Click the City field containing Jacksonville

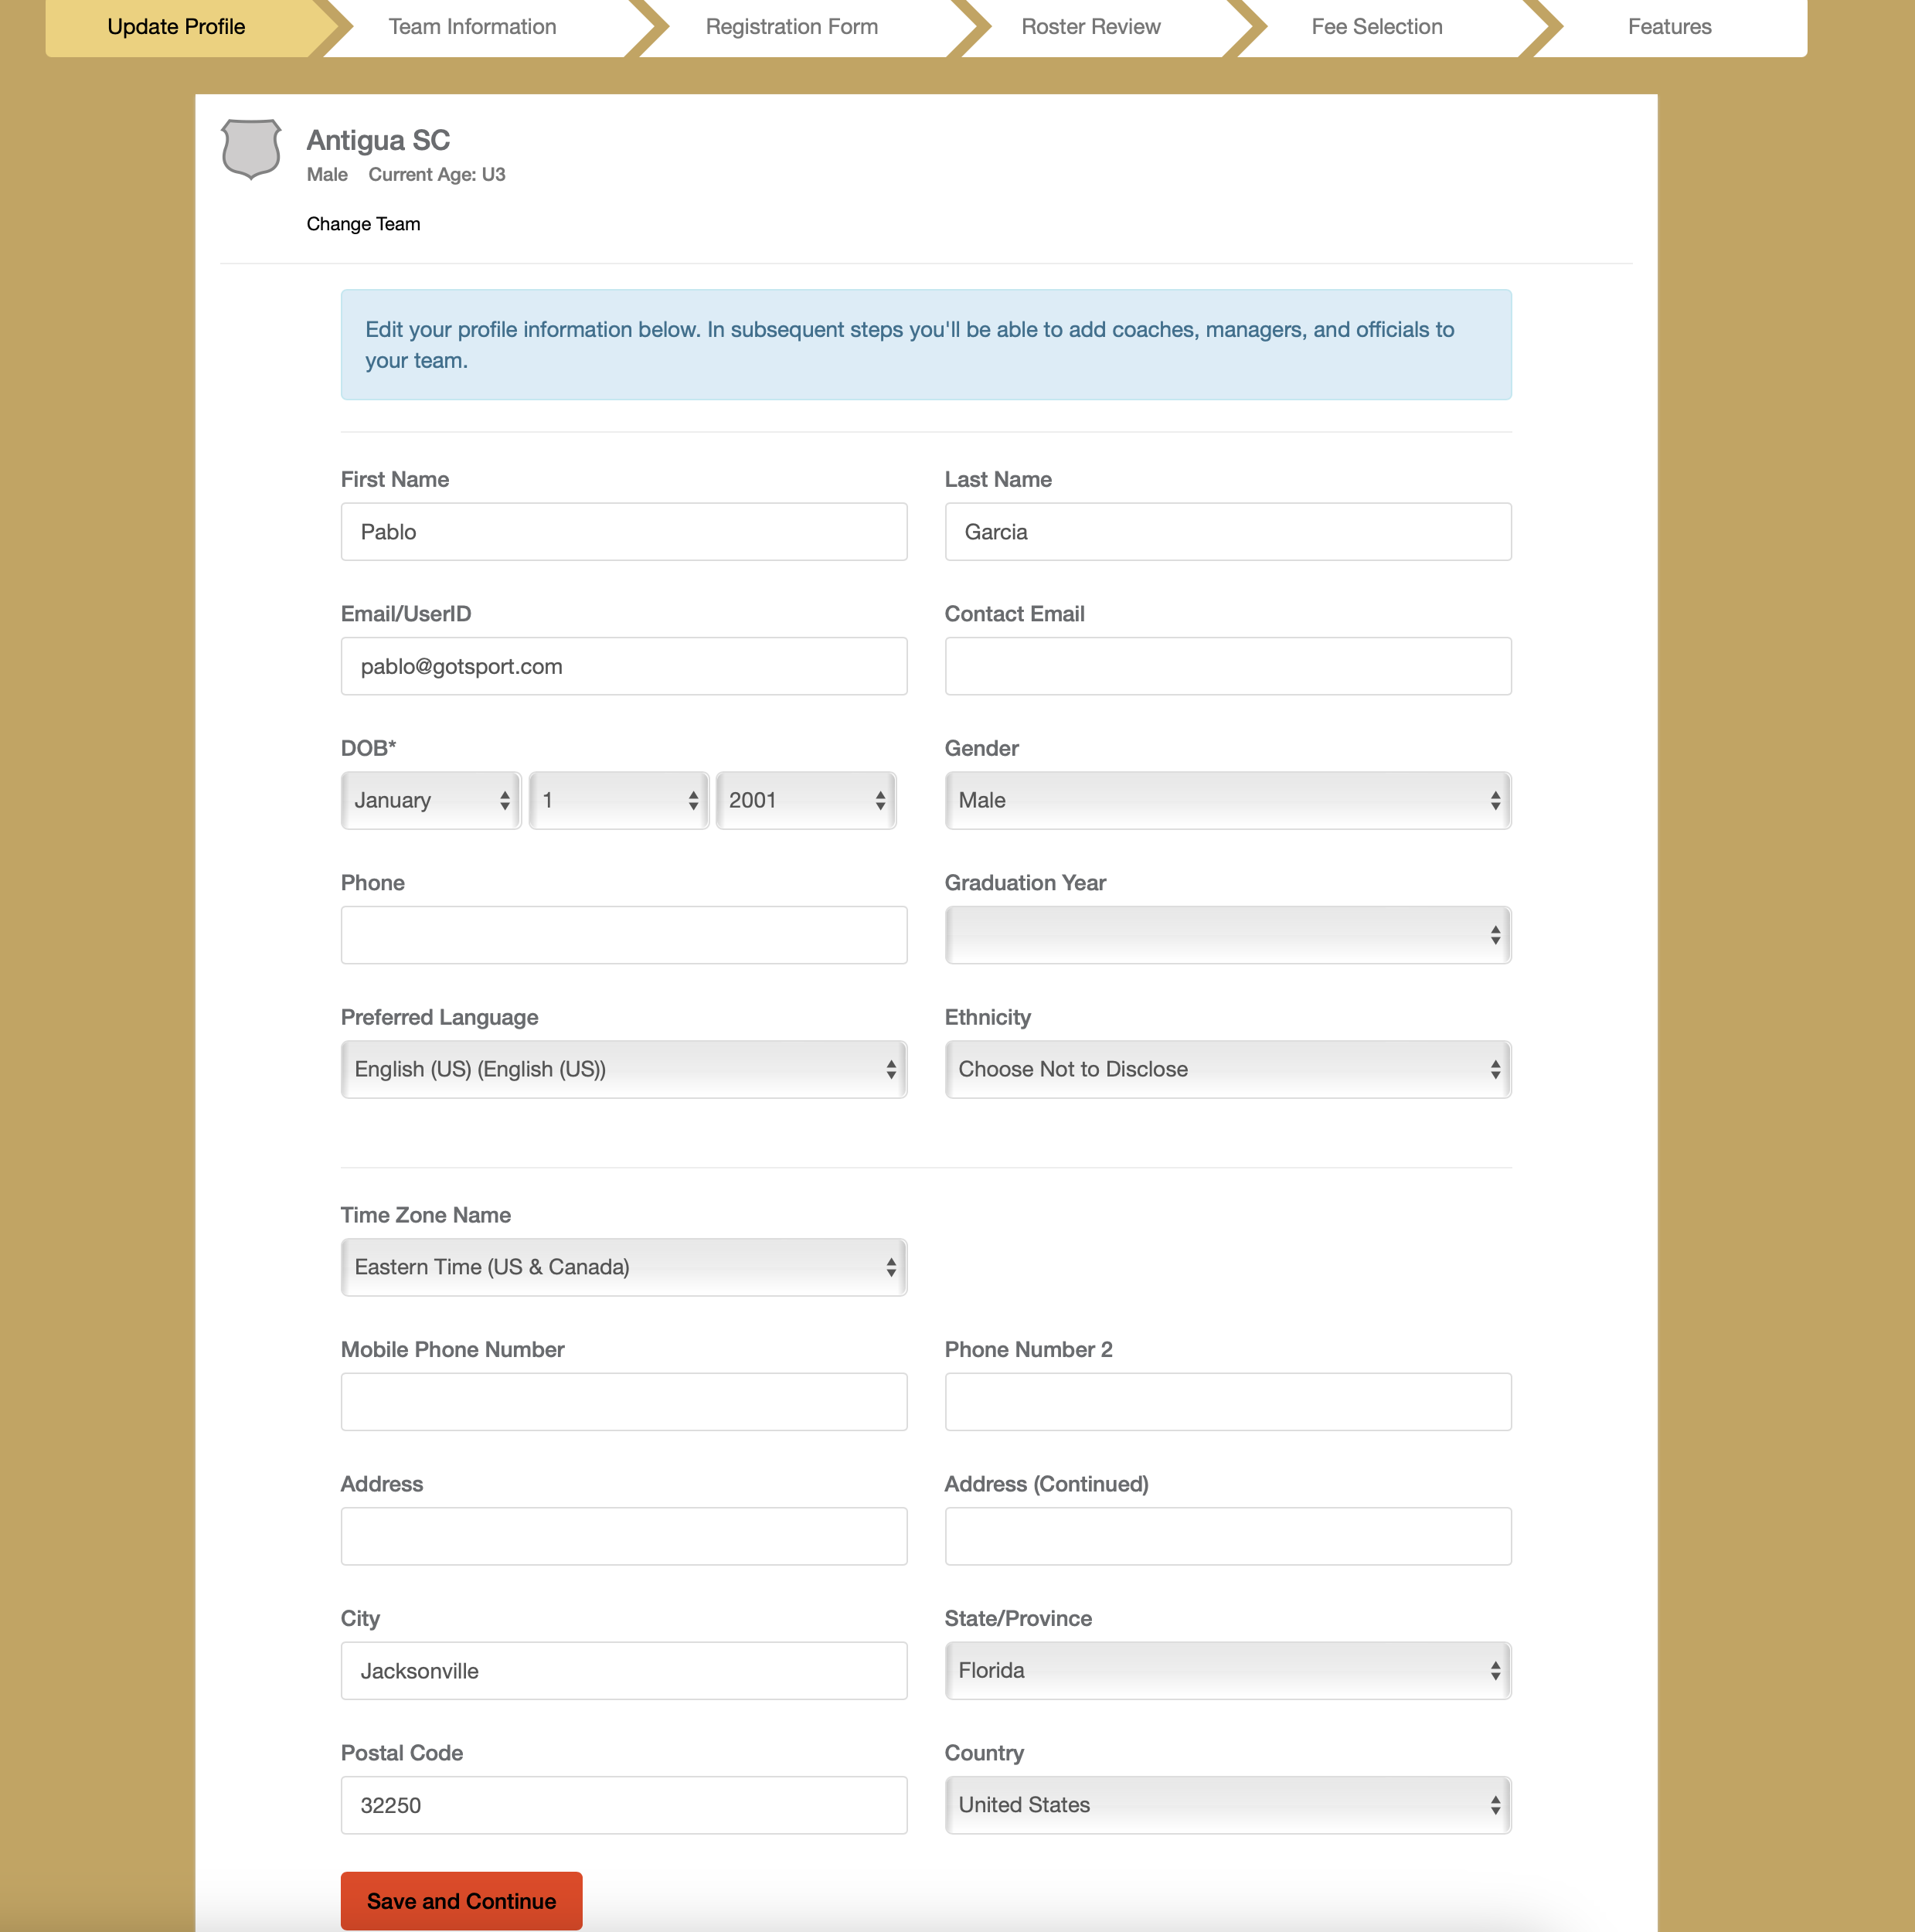coord(624,1670)
